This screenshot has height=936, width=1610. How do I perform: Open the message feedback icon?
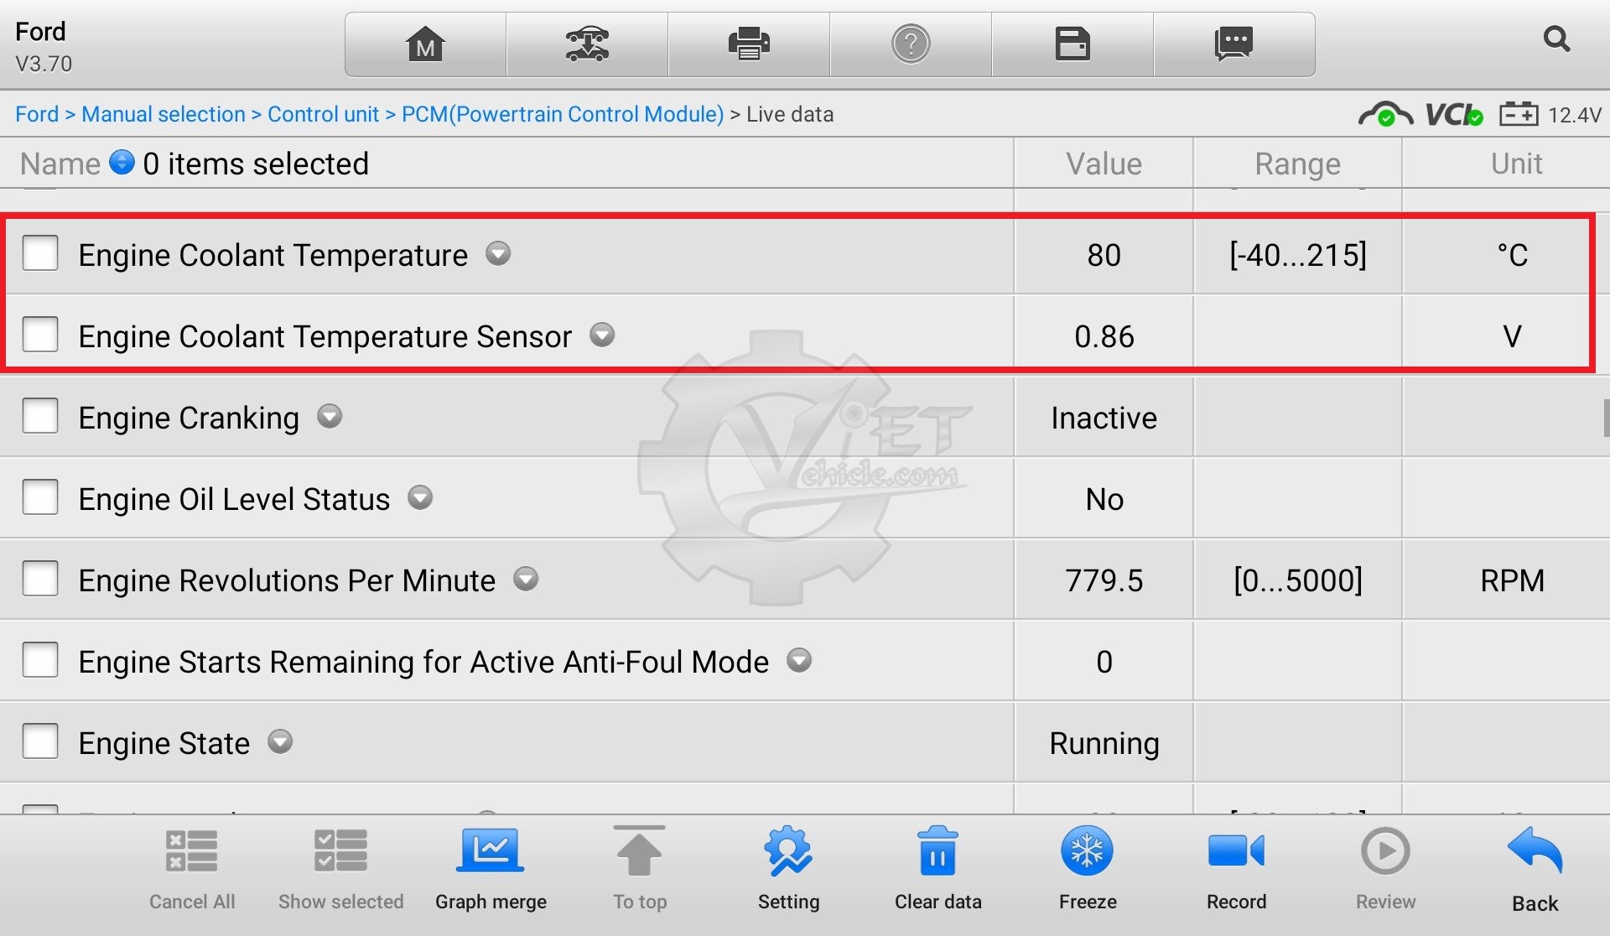tap(1233, 44)
